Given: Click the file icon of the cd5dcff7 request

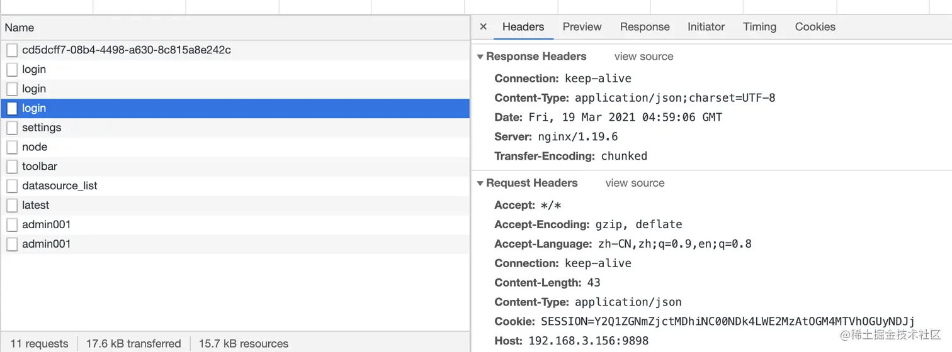Looking at the screenshot, I should (12, 50).
